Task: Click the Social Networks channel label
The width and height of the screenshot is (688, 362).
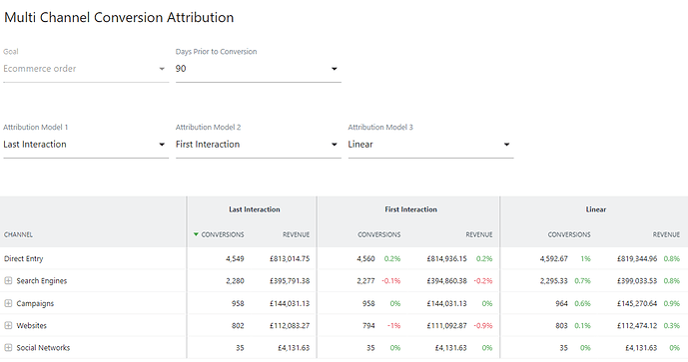Action: coord(43,348)
